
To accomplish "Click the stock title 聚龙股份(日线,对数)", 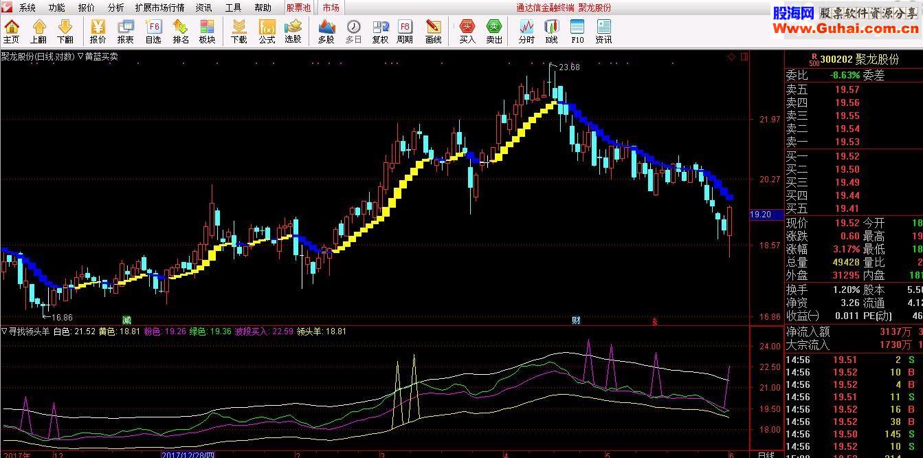I will click(38, 56).
